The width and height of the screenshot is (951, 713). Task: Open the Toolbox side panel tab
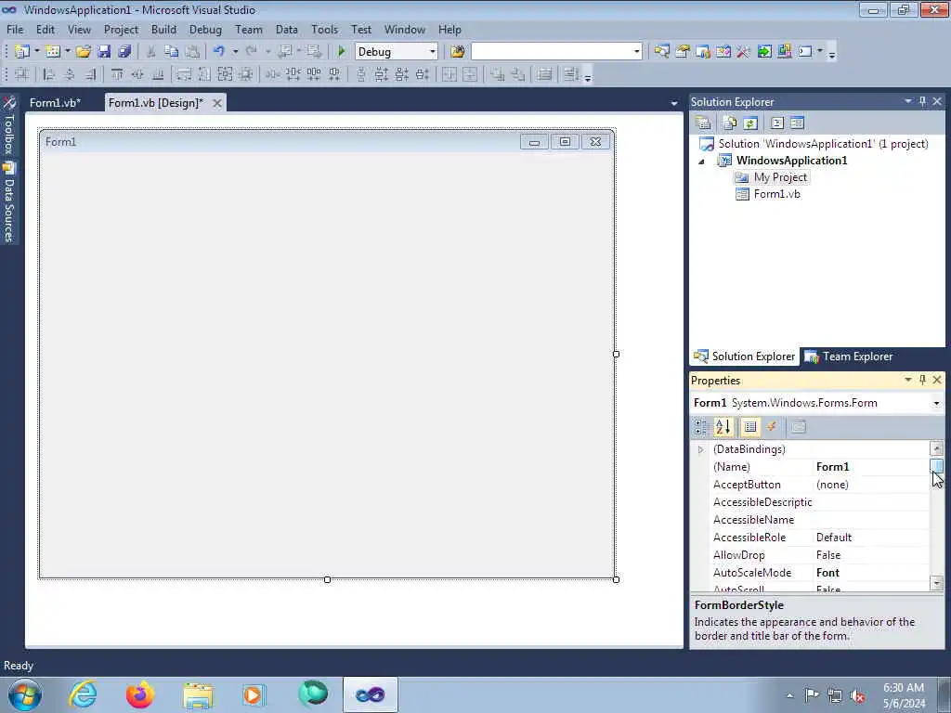pyautogui.click(x=9, y=127)
